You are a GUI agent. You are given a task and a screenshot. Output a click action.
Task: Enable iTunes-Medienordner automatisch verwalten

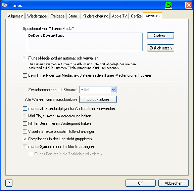(x=25, y=58)
